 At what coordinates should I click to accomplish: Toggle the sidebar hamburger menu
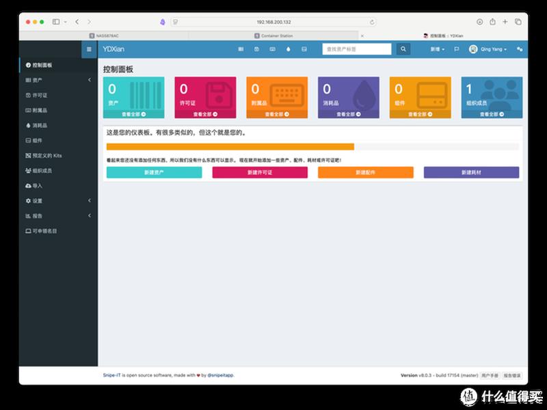89,49
